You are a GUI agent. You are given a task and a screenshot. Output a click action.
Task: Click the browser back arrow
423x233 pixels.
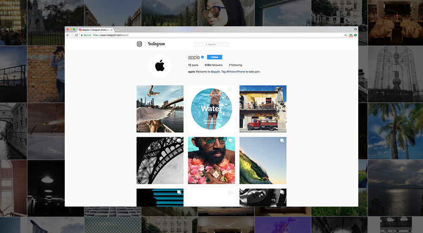click(x=68, y=35)
